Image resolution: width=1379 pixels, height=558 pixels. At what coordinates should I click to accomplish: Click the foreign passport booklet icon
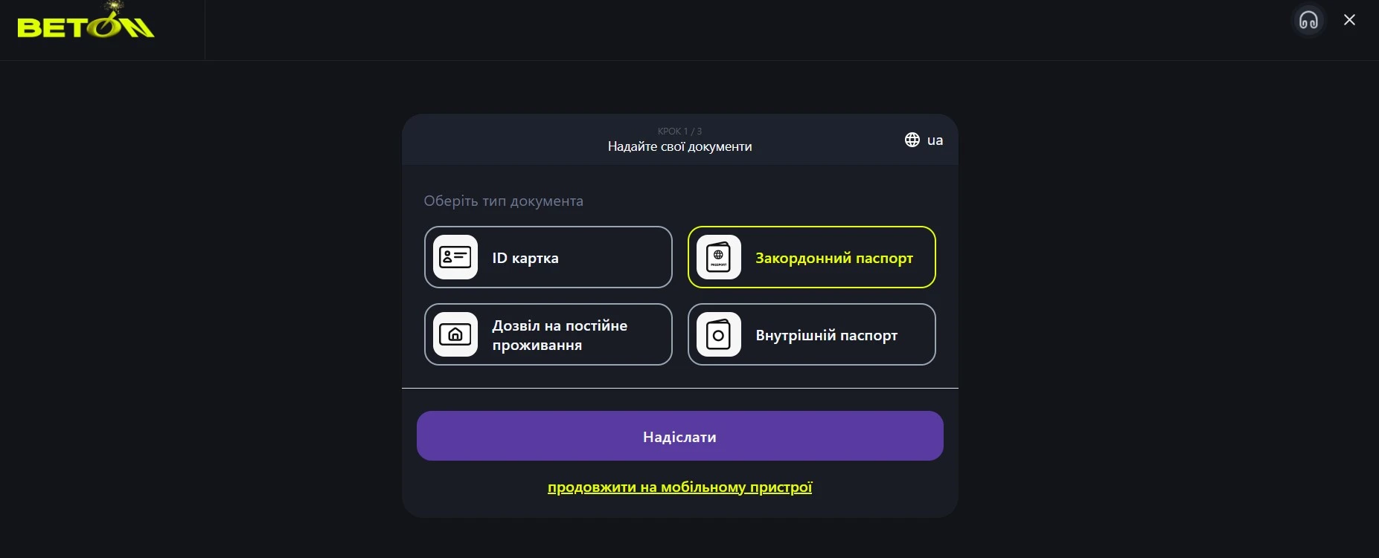click(x=718, y=257)
